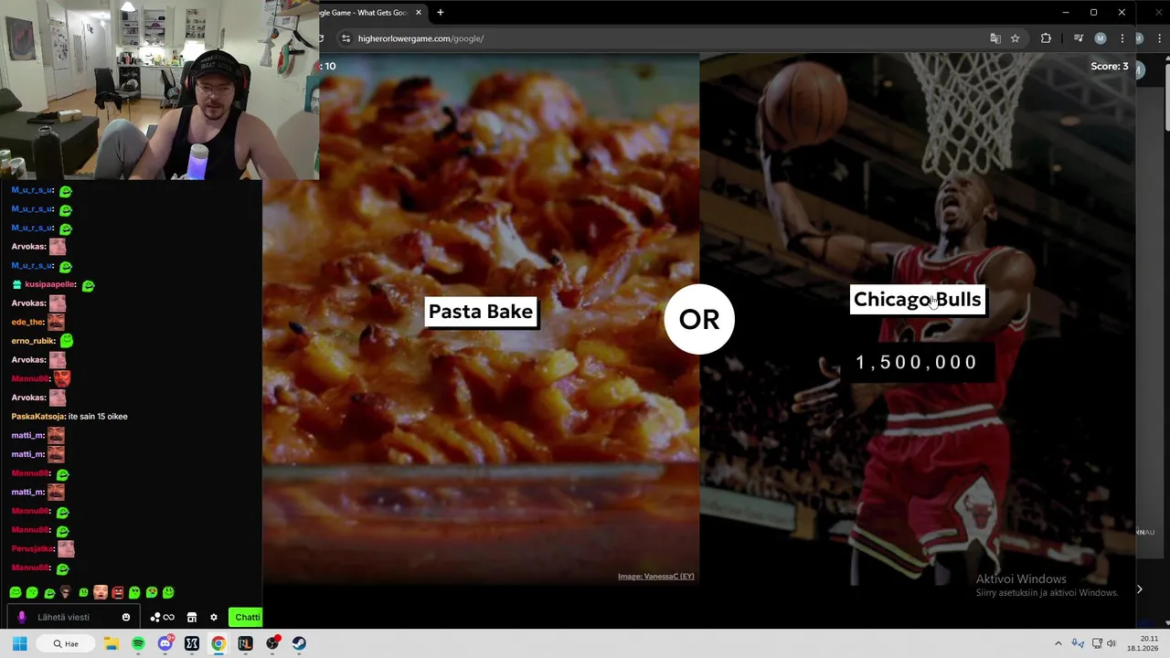Open the Image: VanessaC (EY) credit link
The height and width of the screenshot is (658, 1170).
pyautogui.click(x=655, y=577)
